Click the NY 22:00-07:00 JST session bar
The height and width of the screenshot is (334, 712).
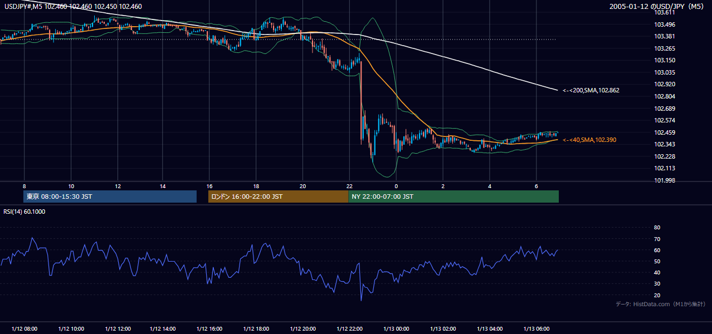453,197
